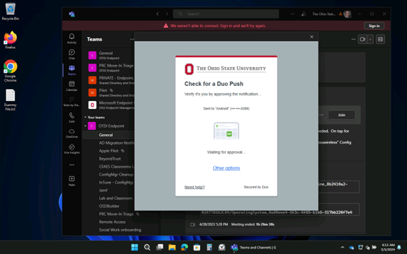This screenshot has width=407, height=254.
Task: Click the Other options link
Action: [226, 168]
